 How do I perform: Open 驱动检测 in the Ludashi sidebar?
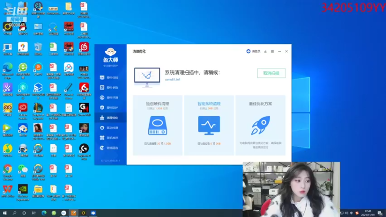[109, 128]
